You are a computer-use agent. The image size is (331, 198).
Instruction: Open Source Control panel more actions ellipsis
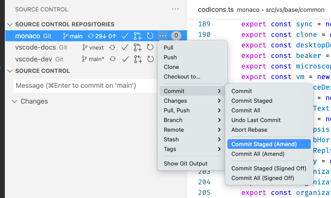(175, 9)
